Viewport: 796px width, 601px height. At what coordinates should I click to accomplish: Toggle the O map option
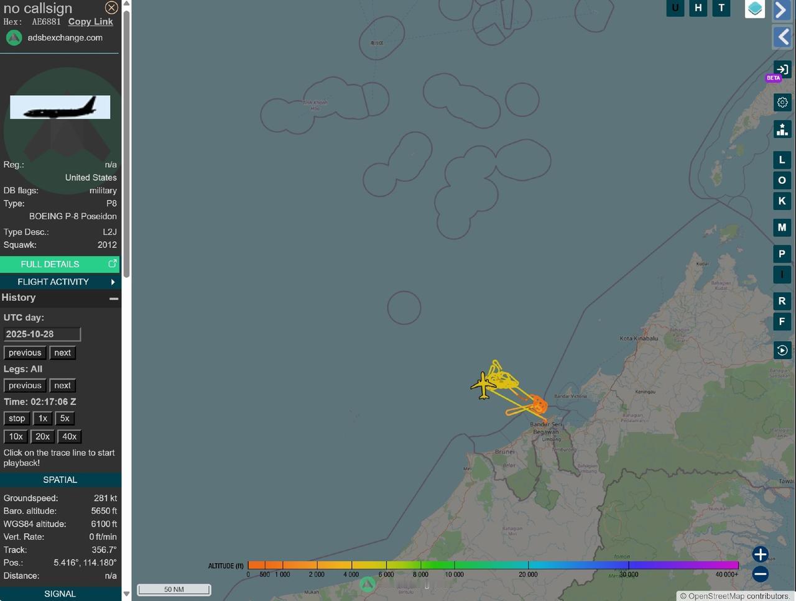point(782,180)
